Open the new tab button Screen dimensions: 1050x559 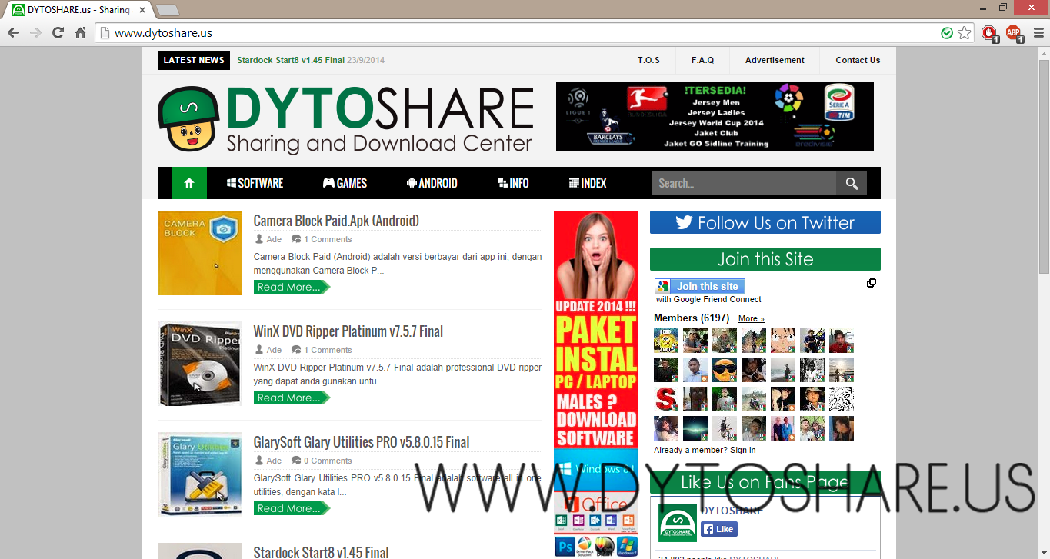tap(167, 10)
